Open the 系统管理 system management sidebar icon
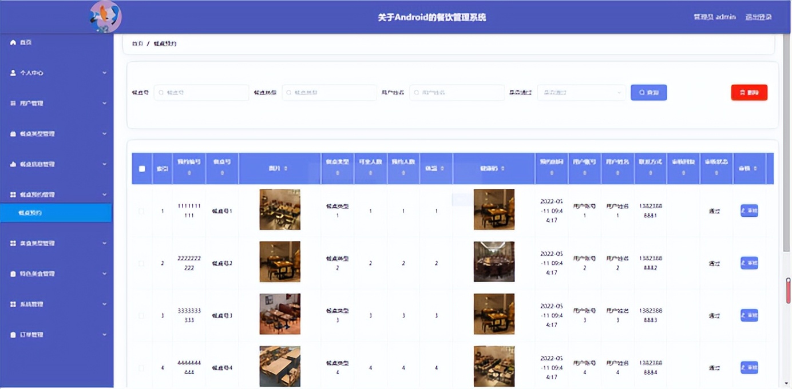The height and width of the screenshot is (389, 792). pyautogui.click(x=14, y=304)
